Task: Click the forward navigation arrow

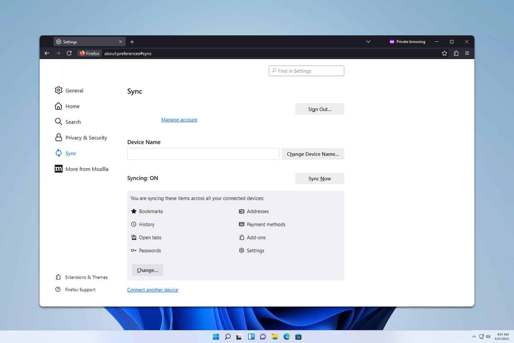Action: point(58,53)
